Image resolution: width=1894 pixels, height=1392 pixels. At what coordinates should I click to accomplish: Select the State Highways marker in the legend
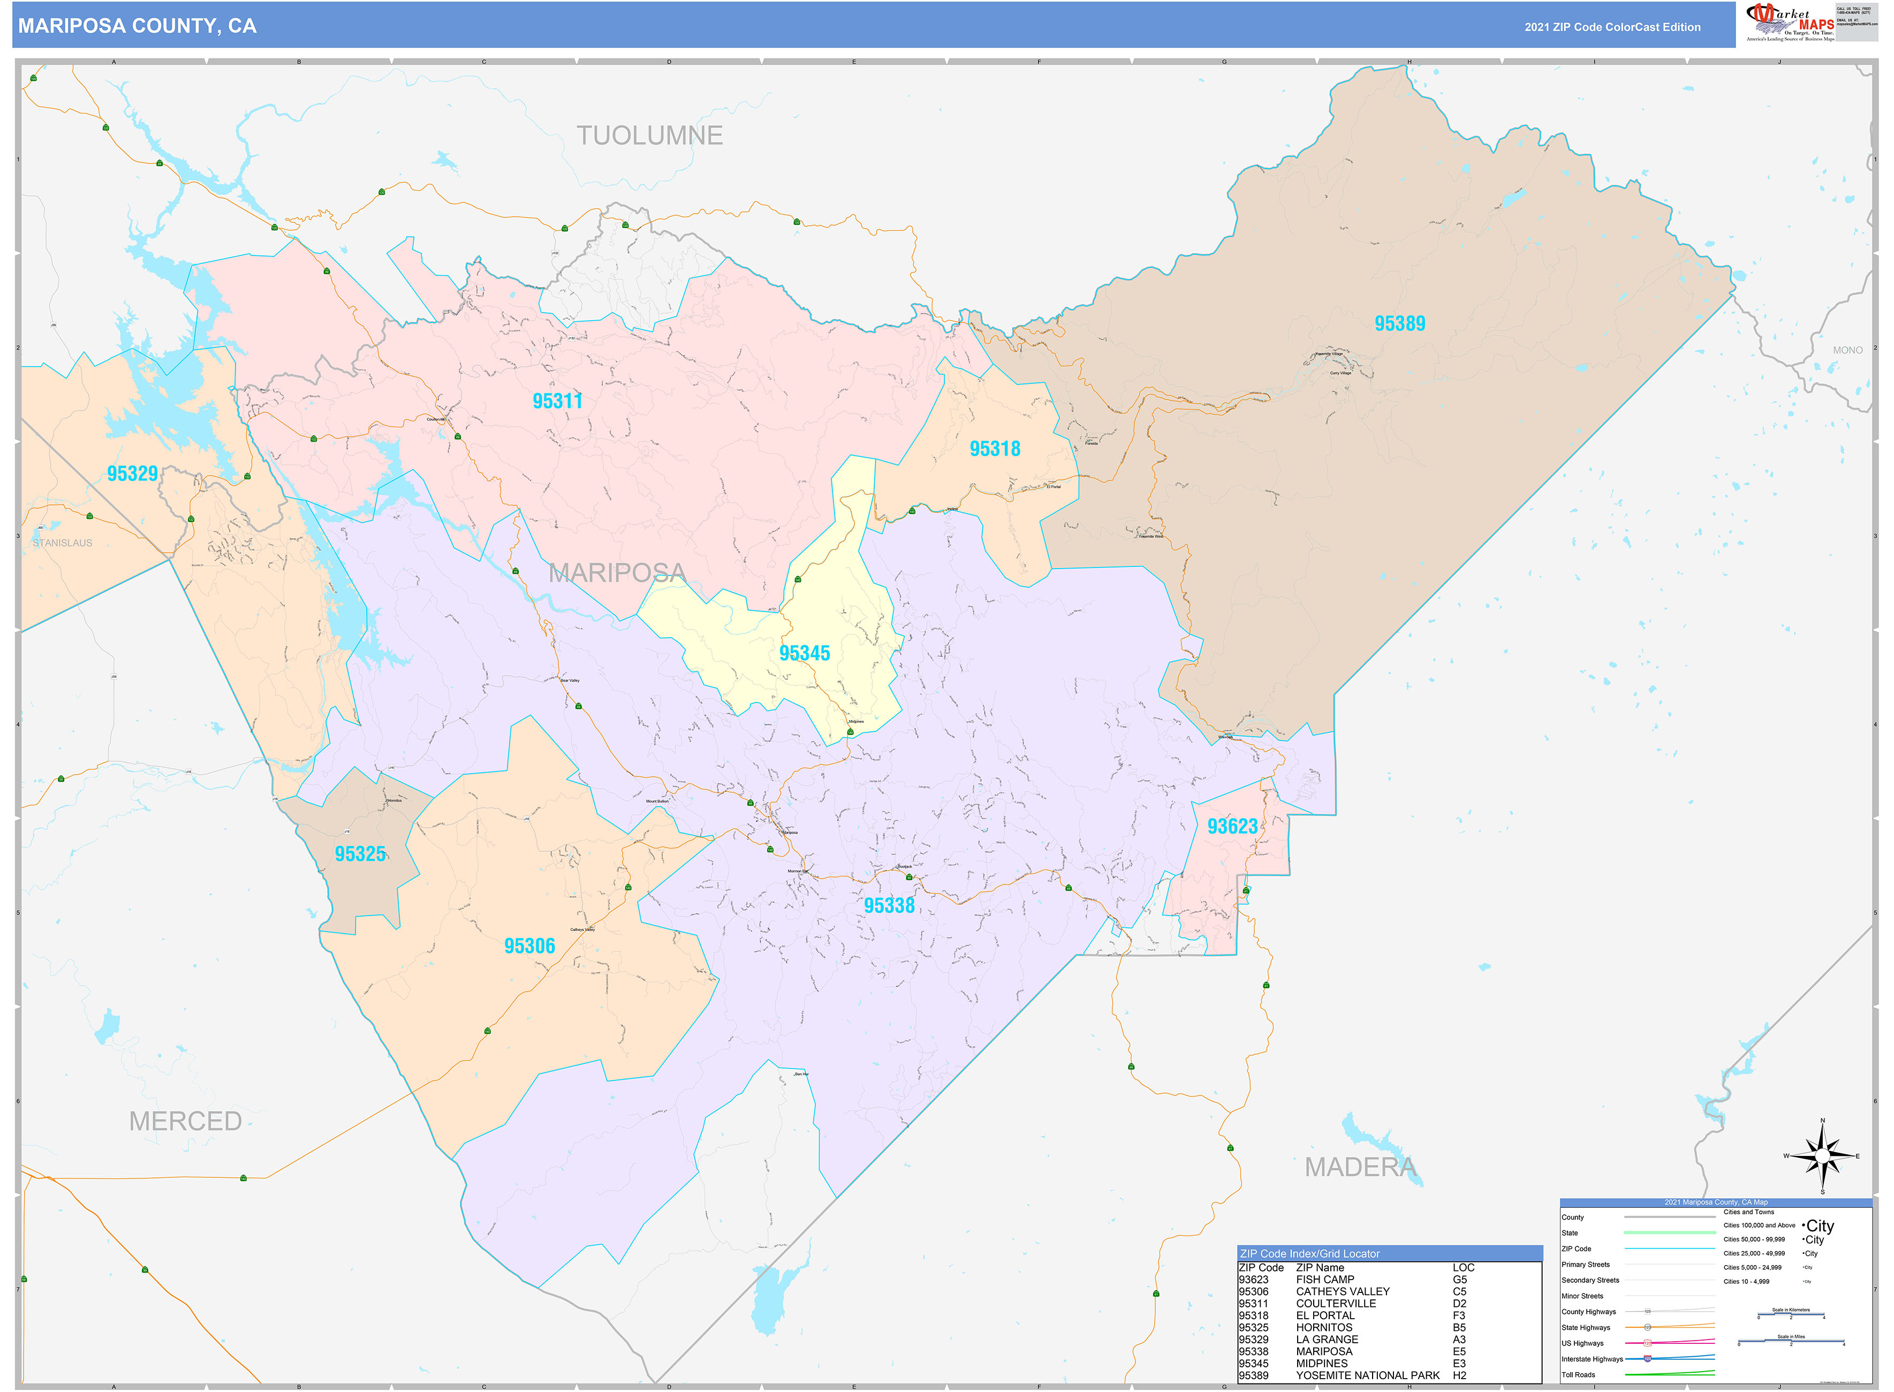(x=1648, y=1327)
